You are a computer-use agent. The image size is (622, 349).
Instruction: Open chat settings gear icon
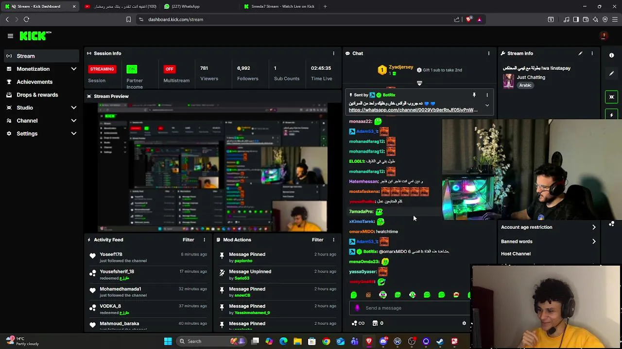pos(464,323)
